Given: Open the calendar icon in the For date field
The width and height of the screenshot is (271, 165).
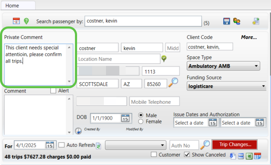Looking at the screenshot, I should [x=49, y=145].
